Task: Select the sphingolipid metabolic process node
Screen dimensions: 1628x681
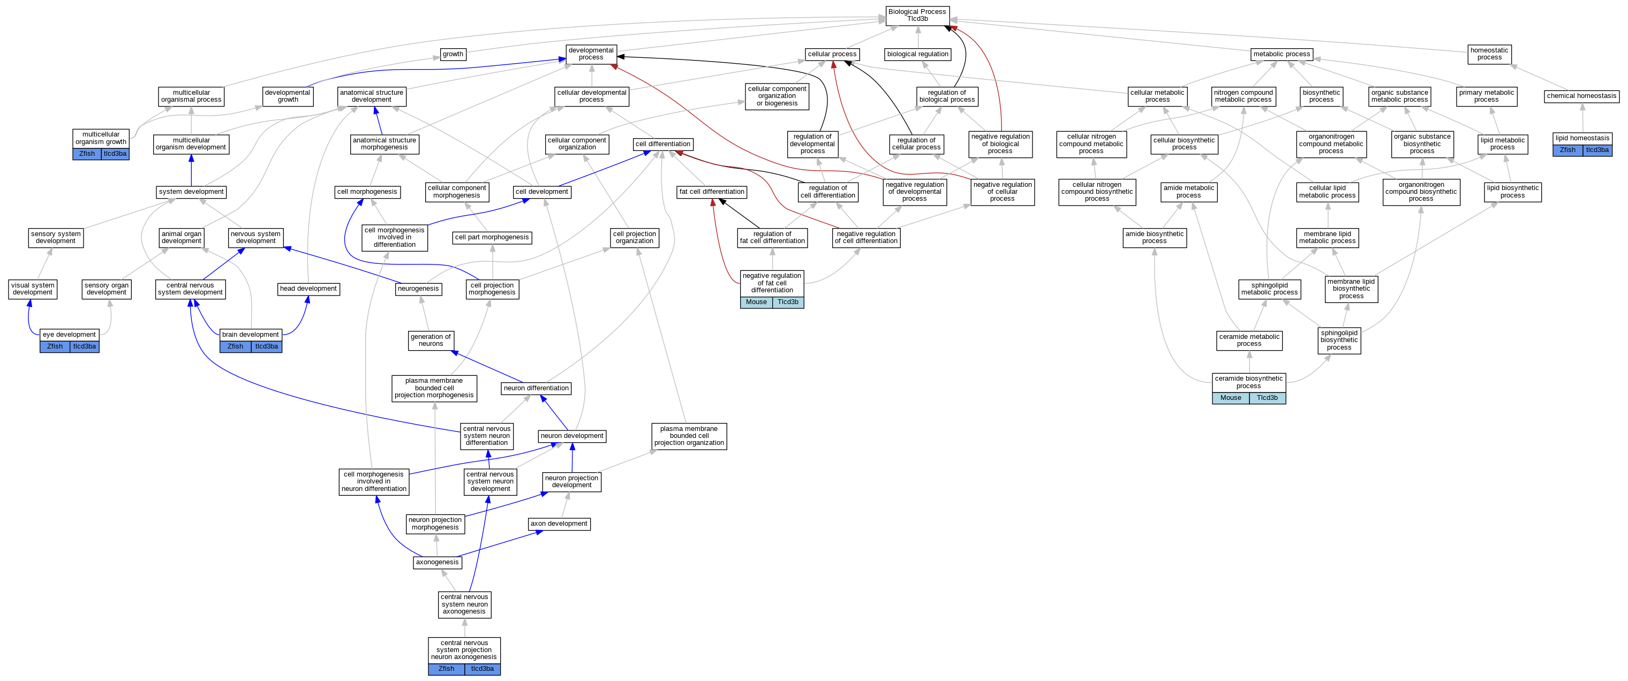Action: (1269, 289)
